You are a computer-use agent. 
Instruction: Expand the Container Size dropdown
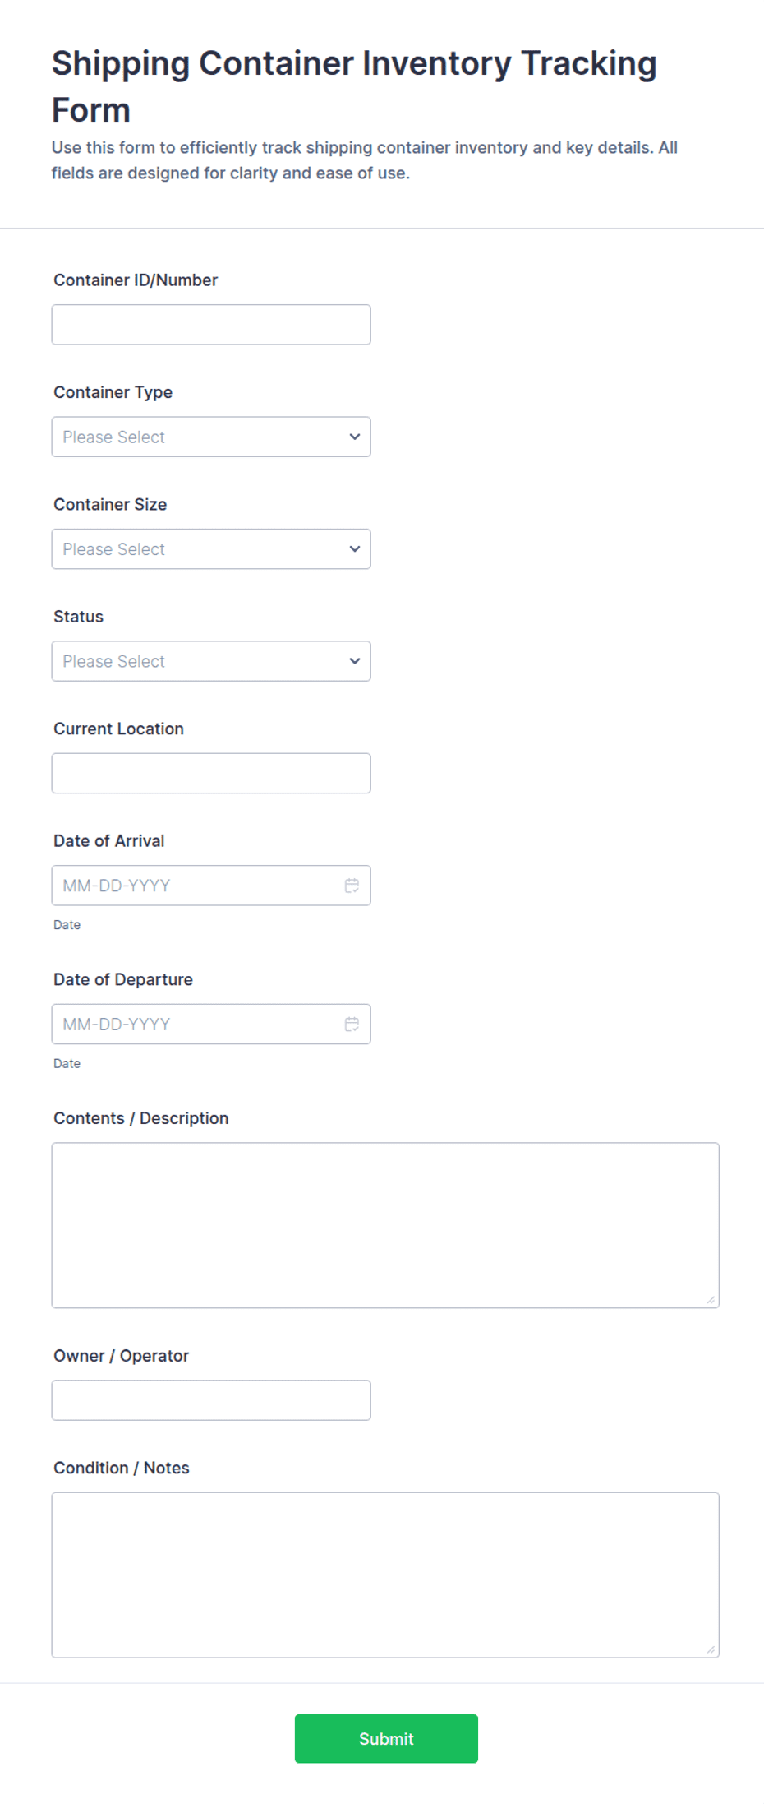point(211,549)
